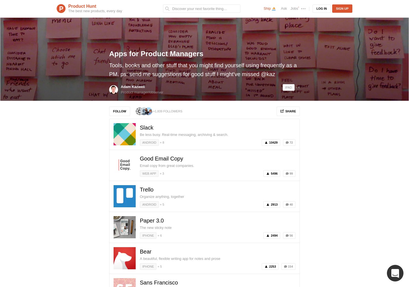Viewport: 409px width, 287px height.
Task: Expand Good Email Copy's + 3 tags
Action: click(162, 174)
